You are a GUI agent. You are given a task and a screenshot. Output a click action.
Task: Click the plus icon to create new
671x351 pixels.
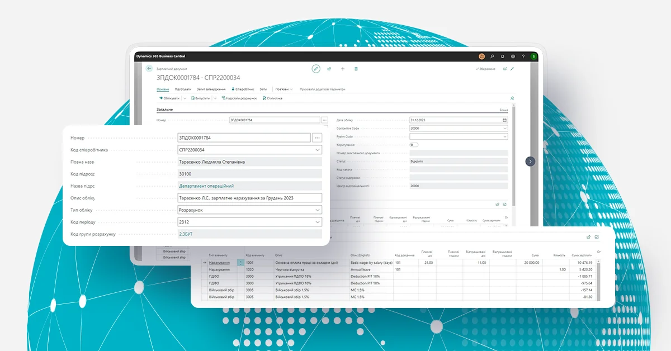[x=343, y=69]
